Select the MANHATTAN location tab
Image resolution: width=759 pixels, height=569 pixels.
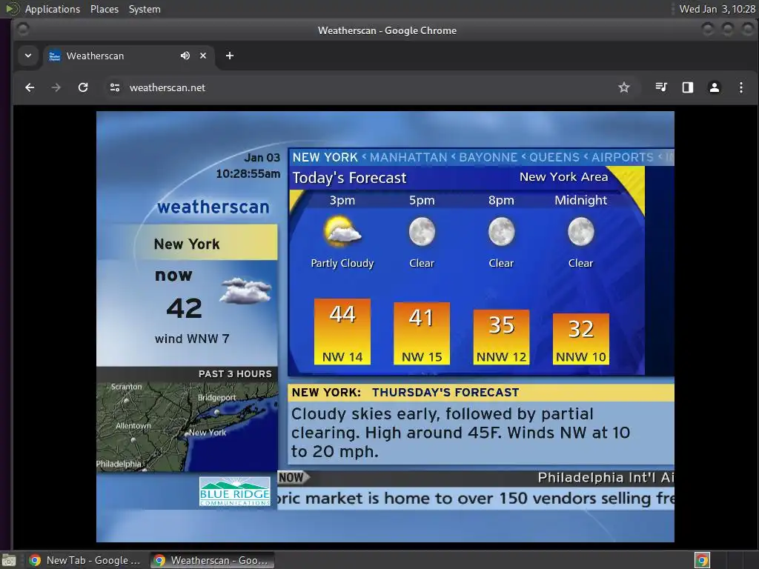pos(408,157)
